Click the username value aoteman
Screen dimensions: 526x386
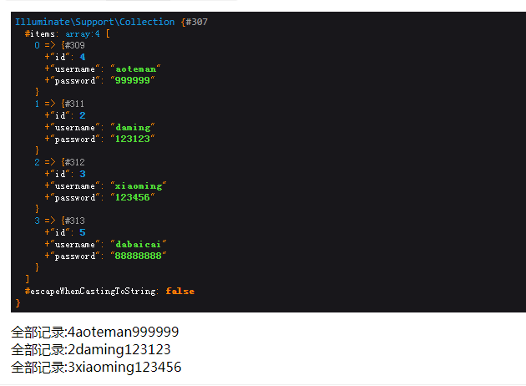135,69
